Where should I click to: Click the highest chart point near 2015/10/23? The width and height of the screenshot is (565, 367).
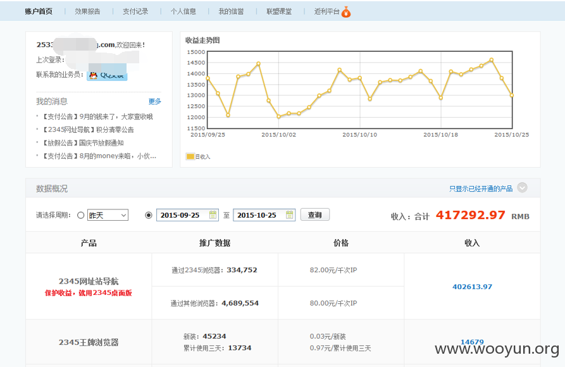coord(491,60)
